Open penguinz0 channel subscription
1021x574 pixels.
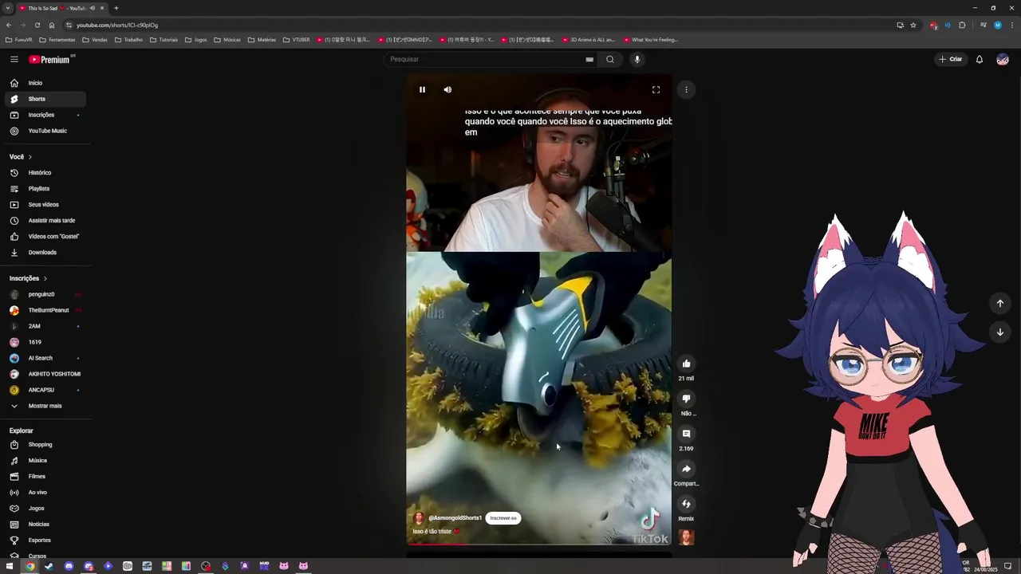coord(45,294)
